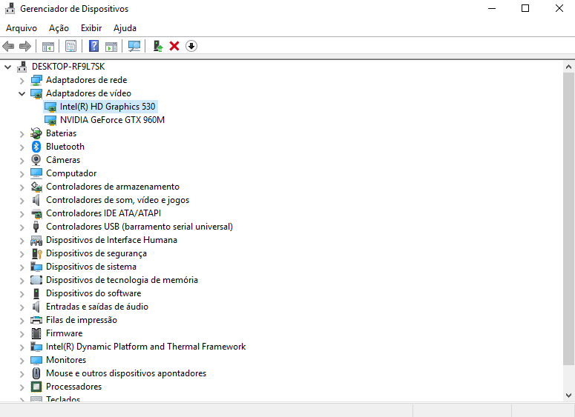The width and height of the screenshot is (575, 417).
Task: Maximize the Gerenciador de Dispositivos window
Action: (525, 8)
